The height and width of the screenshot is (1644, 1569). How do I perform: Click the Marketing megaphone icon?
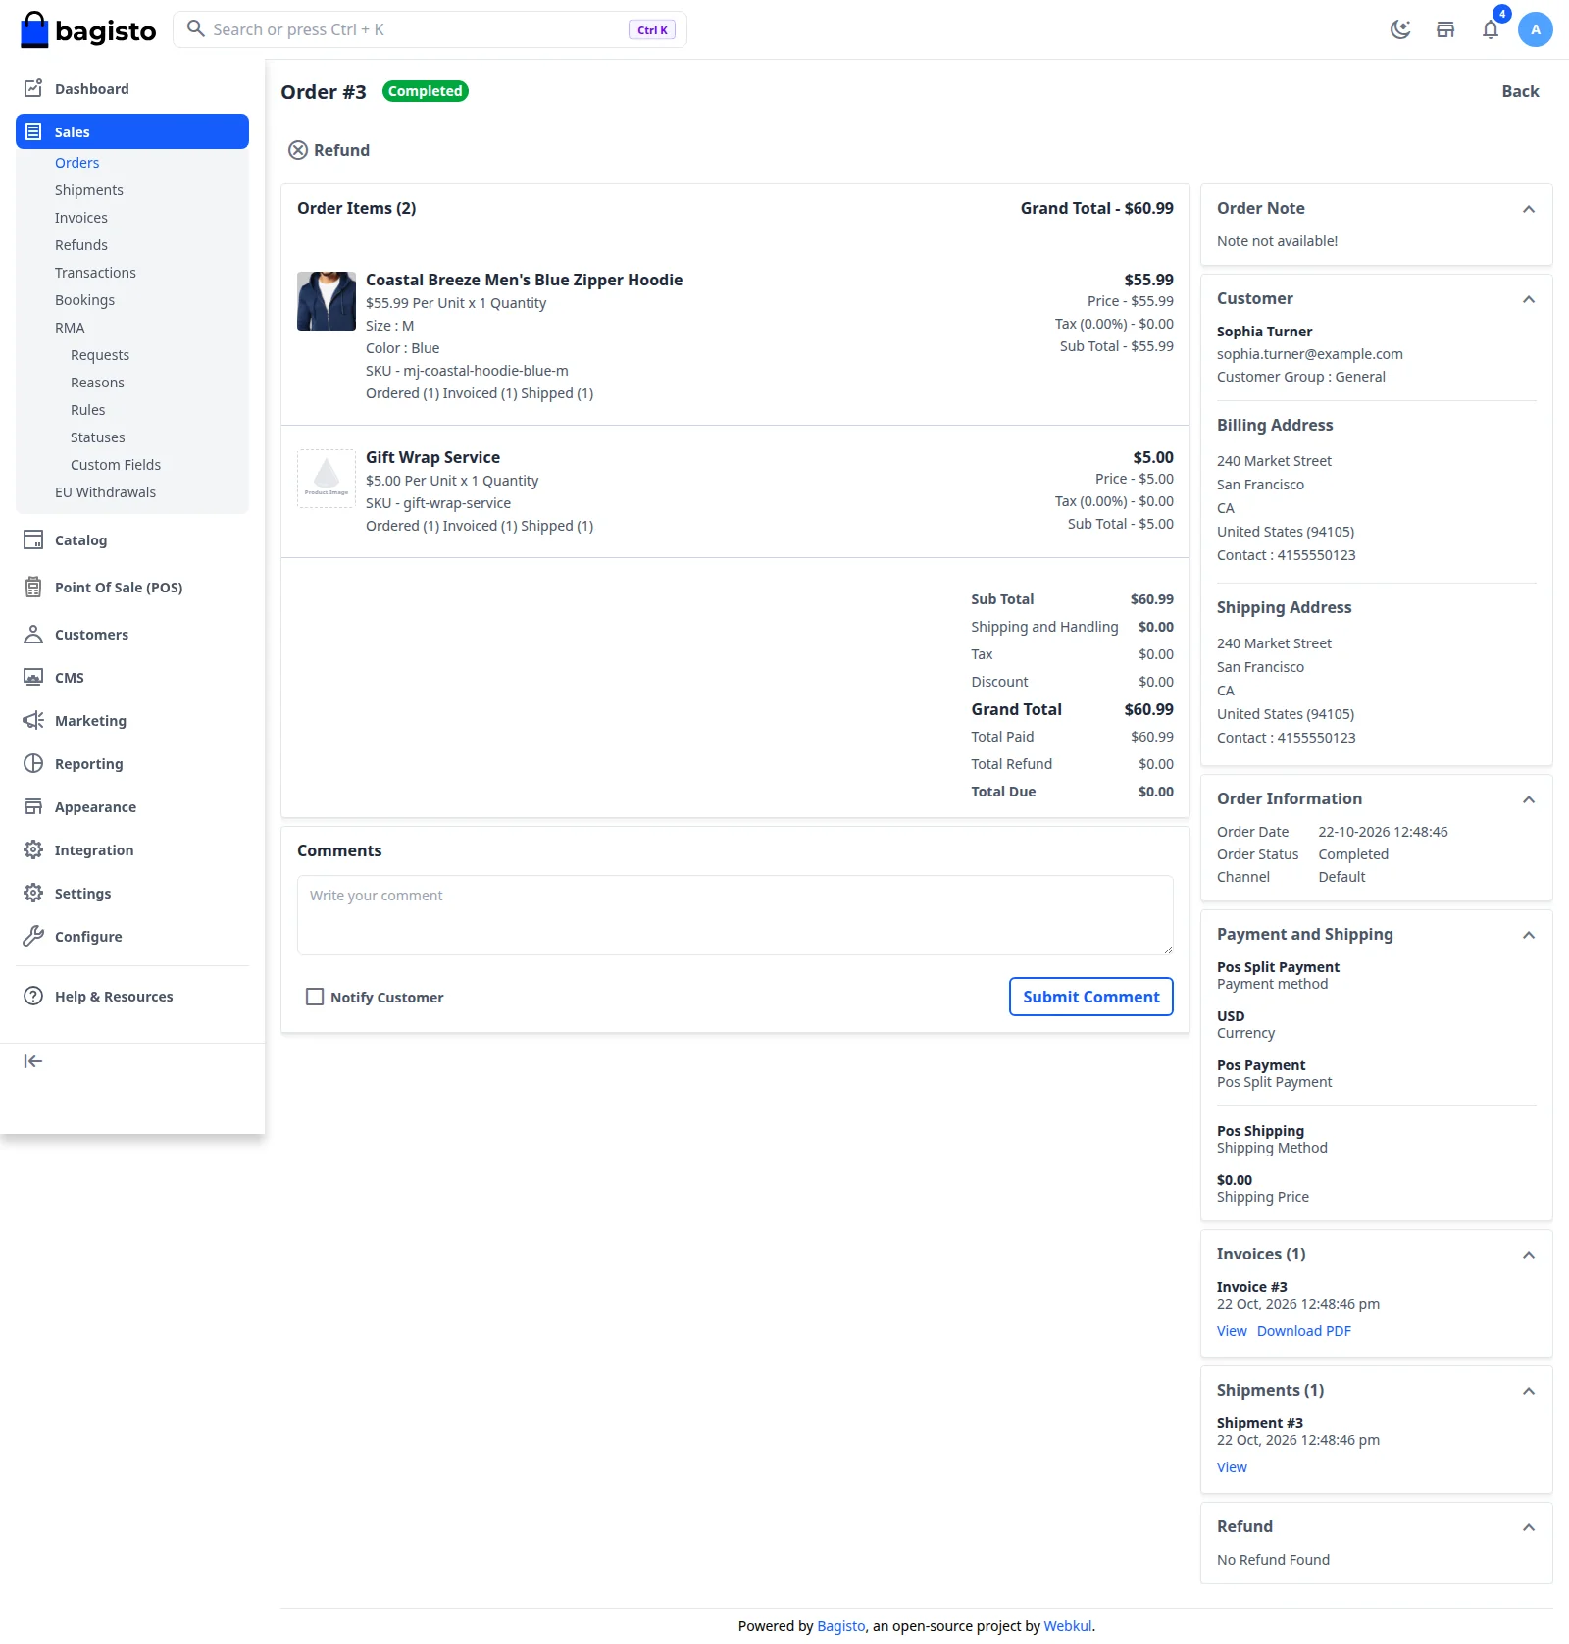click(33, 720)
